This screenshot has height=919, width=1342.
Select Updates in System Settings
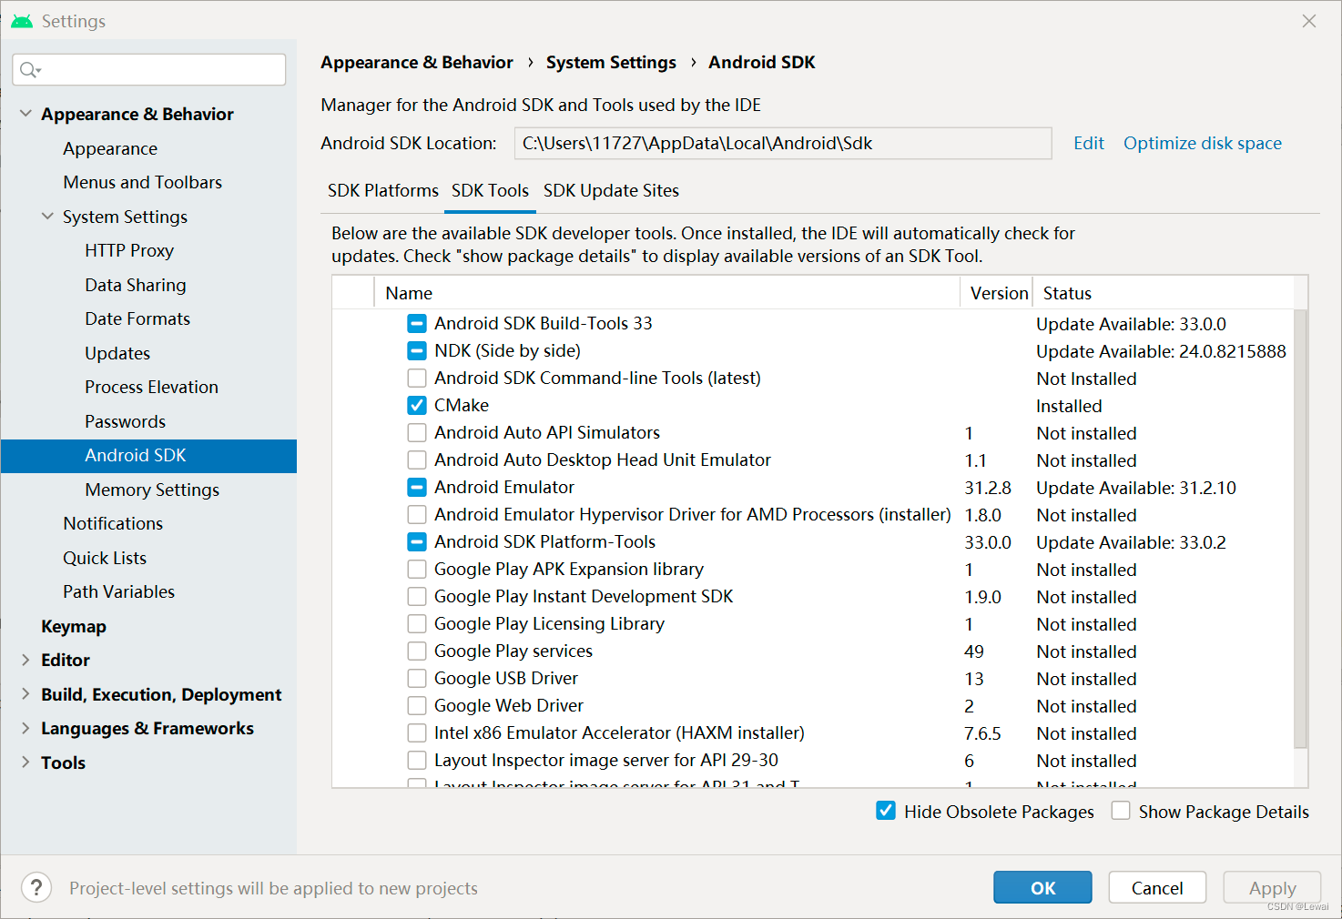(x=117, y=353)
